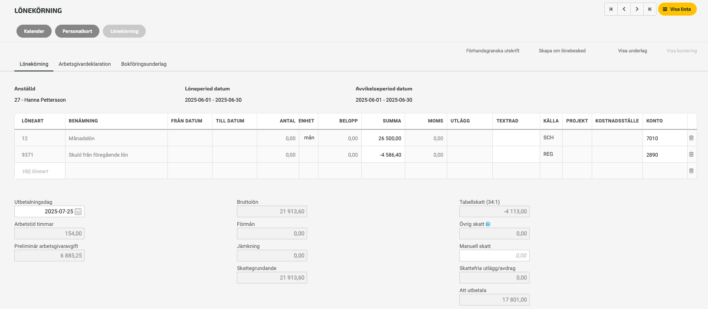708x309 pixels.
Task: Click summa 26 500,00 cell
Action: 383,138
